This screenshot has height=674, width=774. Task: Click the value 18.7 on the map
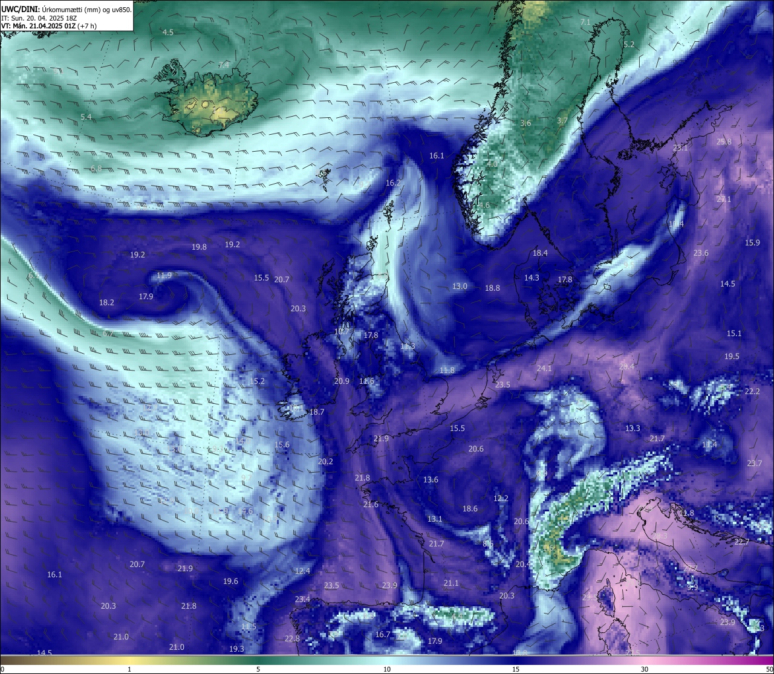pos(317,412)
